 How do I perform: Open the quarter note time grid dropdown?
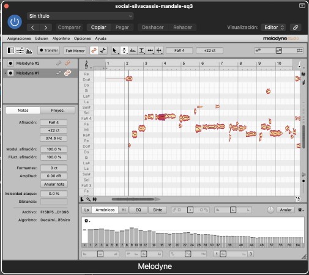[300, 65]
